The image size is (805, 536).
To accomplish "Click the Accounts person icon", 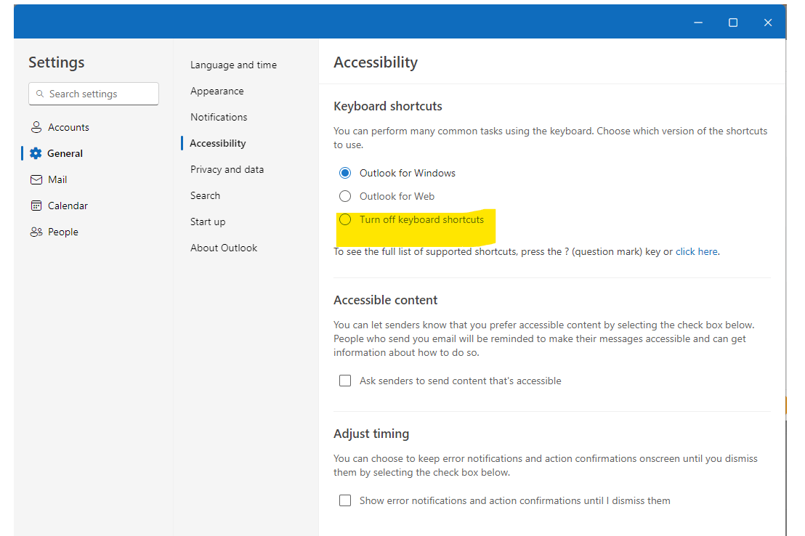I will point(36,127).
